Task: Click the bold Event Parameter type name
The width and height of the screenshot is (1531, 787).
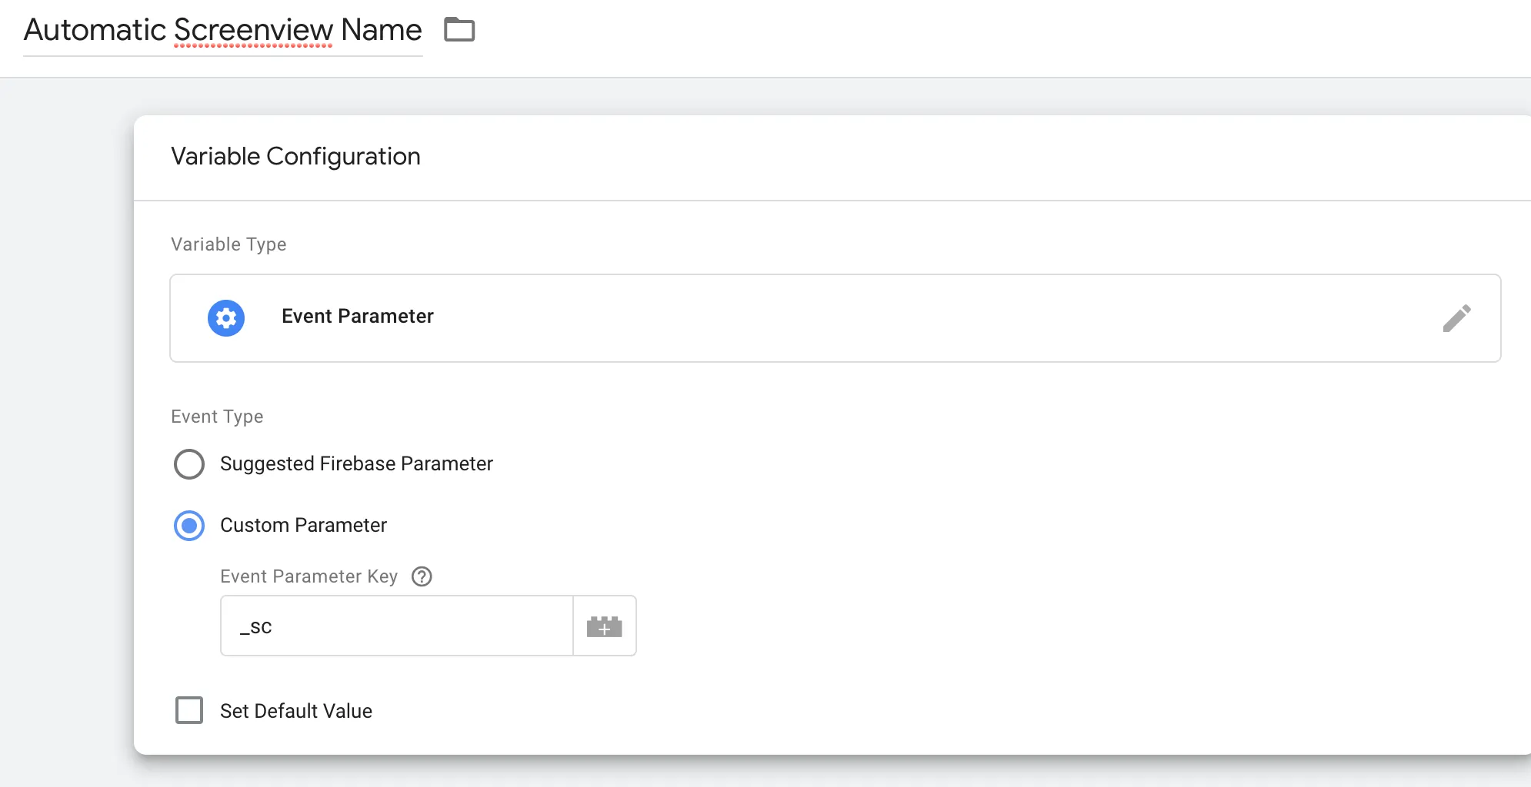Action: 357,317
